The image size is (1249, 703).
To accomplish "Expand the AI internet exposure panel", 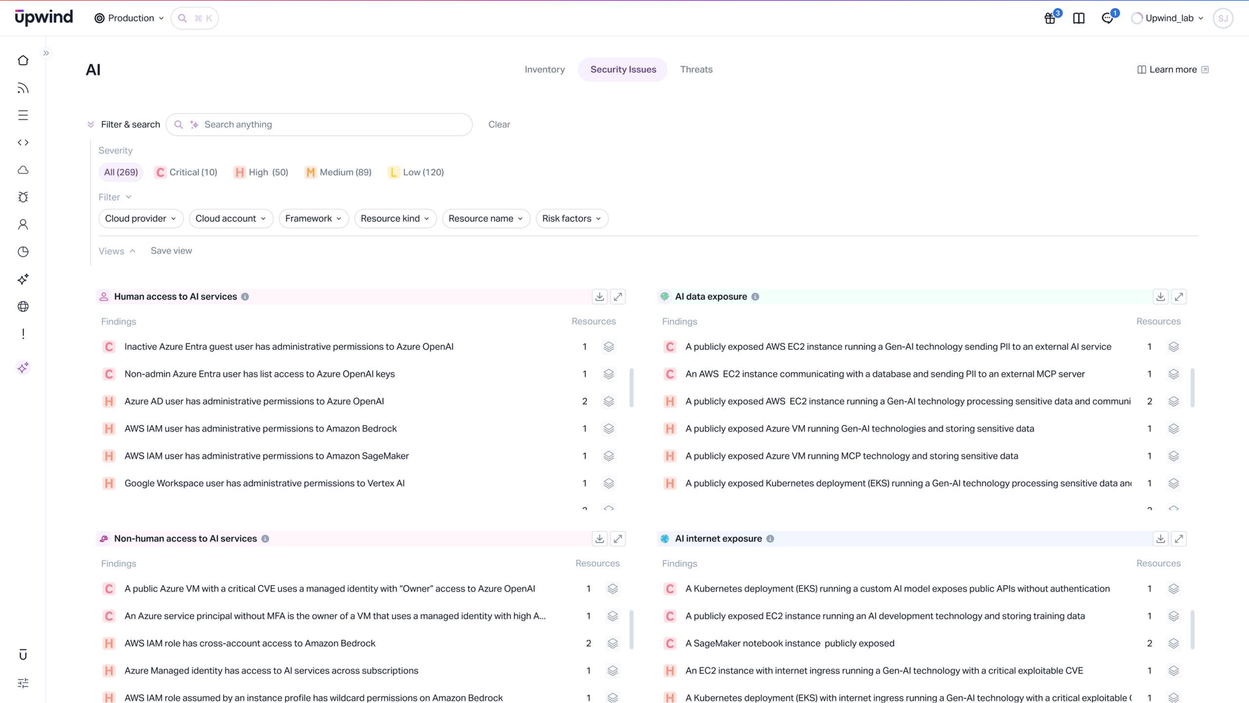I will click(x=1179, y=539).
